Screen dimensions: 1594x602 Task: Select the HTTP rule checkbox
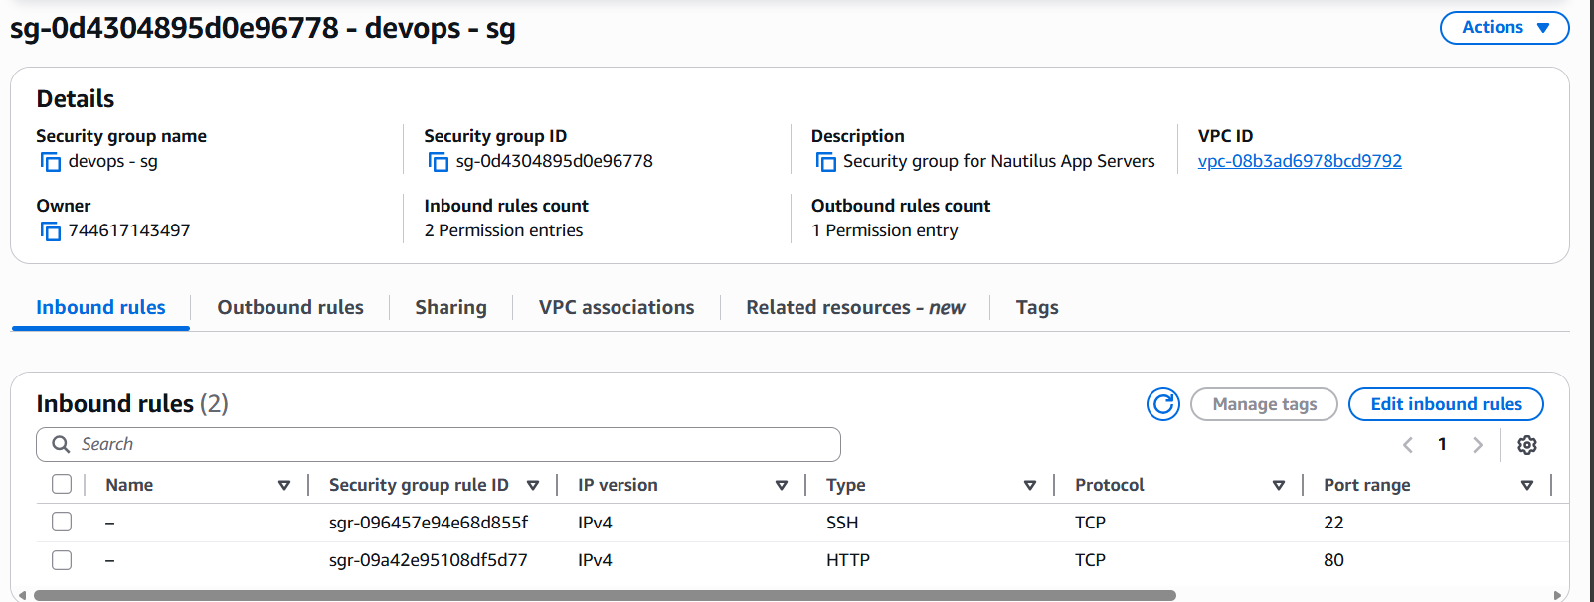[x=62, y=560]
